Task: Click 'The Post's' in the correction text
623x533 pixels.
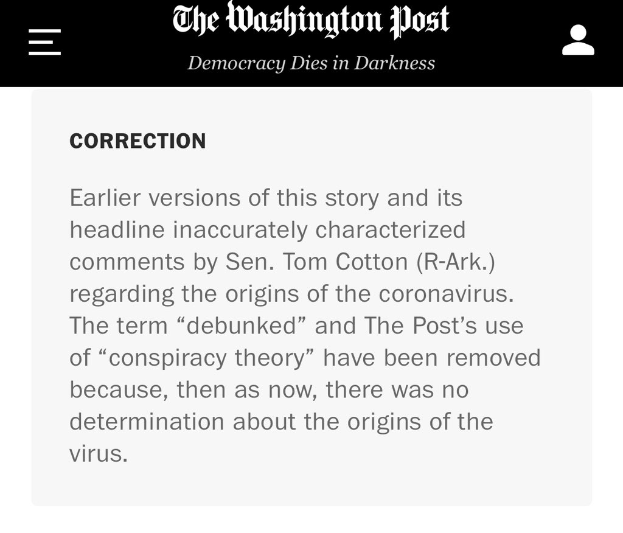Action: coord(420,326)
